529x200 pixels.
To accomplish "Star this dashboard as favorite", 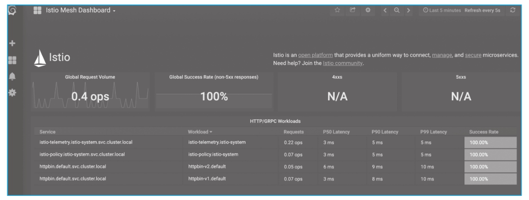I will (338, 10).
